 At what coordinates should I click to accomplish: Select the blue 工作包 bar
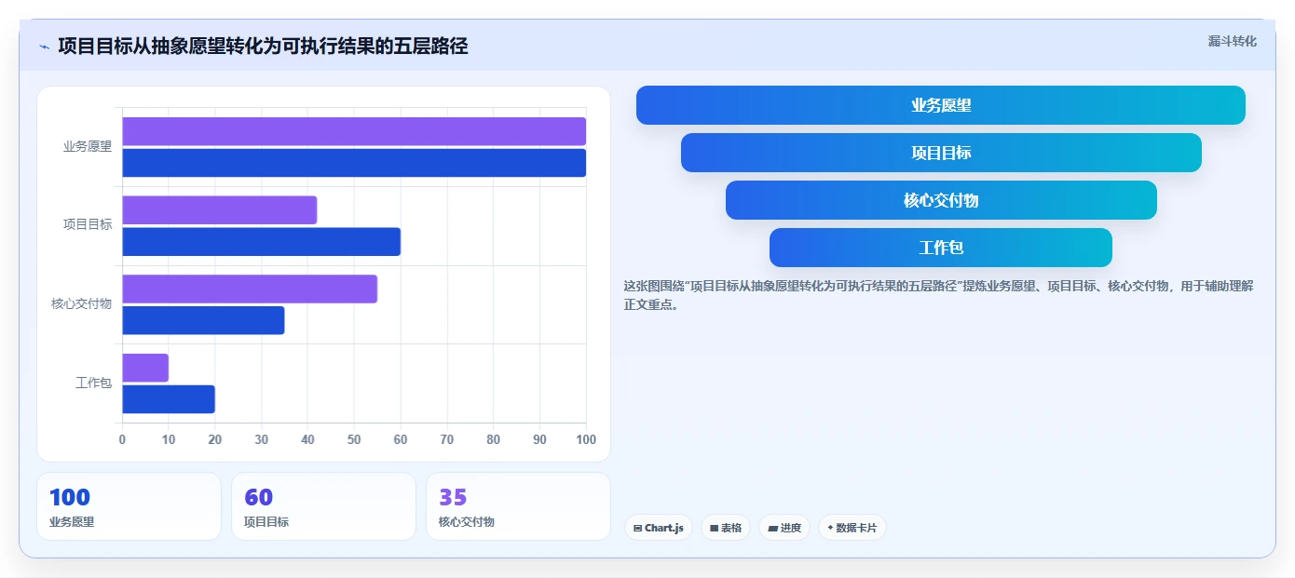(x=169, y=399)
